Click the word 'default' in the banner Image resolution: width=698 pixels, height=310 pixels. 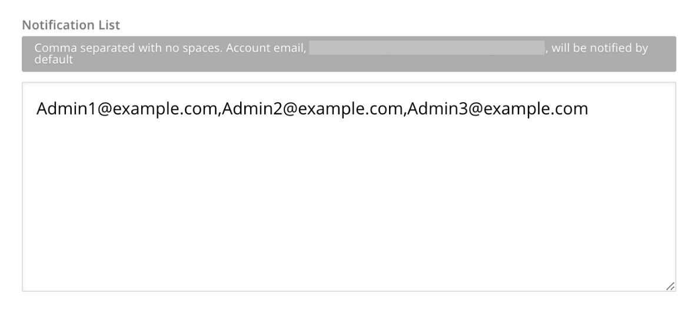coord(54,59)
